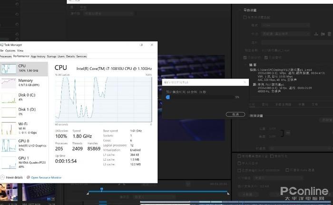Switch to the App history tab
The height and width of the screenshot is (205, 333).
click(38, 56)
